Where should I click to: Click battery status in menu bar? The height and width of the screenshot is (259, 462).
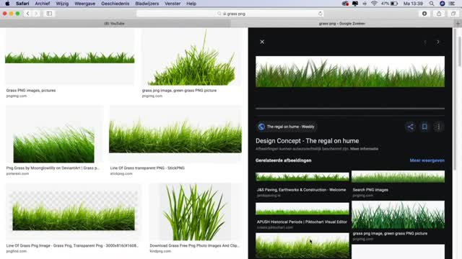390,4
